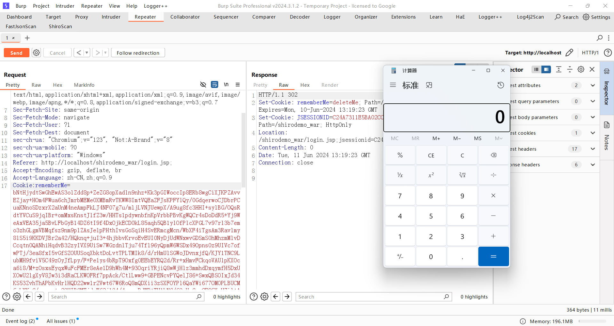This screenshot has height=326, width=614.
Task: Open the Logger++ menu
Action: [155, 6]
